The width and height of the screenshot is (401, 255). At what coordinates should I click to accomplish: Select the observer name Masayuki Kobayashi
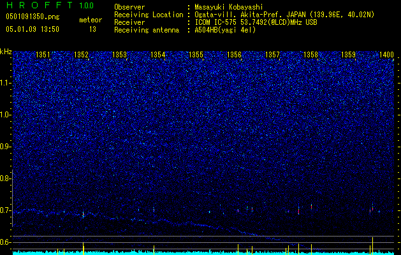tap(229, 7)
